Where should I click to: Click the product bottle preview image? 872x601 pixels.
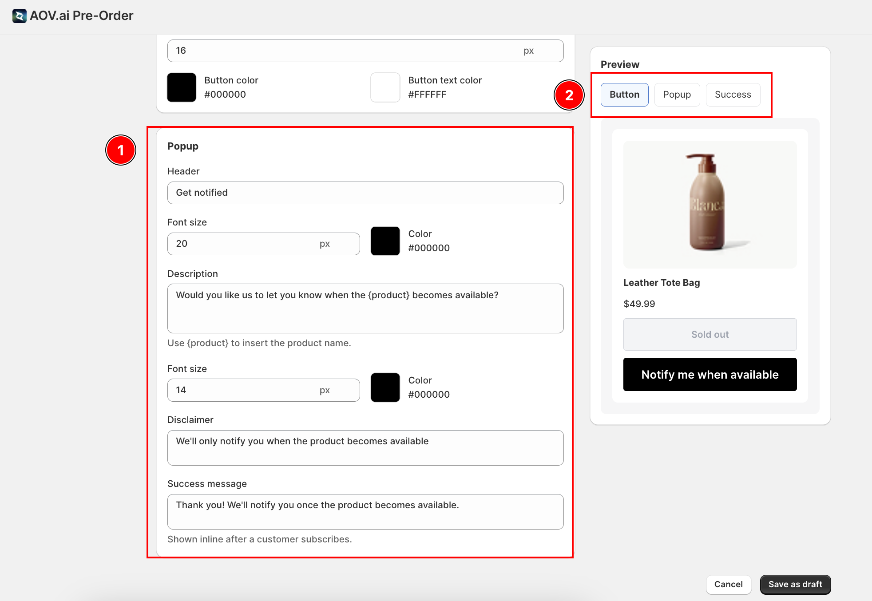tap(710, 205)
